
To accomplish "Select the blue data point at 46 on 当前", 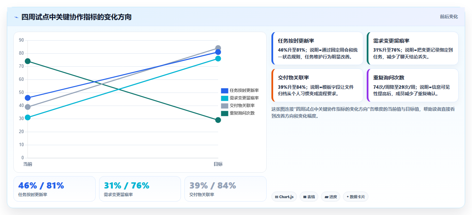I will [28, 98].
